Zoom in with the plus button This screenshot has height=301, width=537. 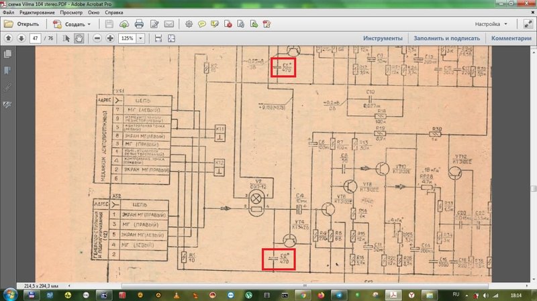pyautogui.click(x=110, y=38)
